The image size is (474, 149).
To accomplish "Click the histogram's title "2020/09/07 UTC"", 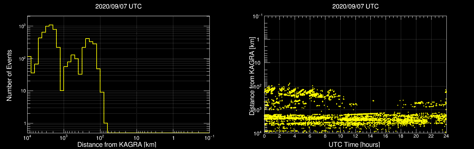I will (118, 6).
